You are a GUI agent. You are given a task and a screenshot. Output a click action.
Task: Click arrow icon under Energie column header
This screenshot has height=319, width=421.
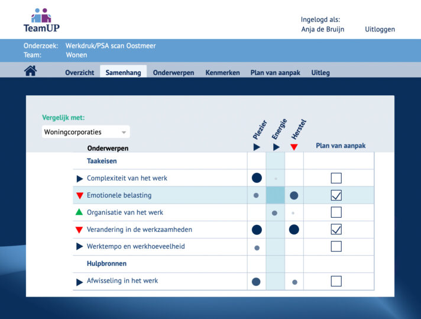(276, 147)
